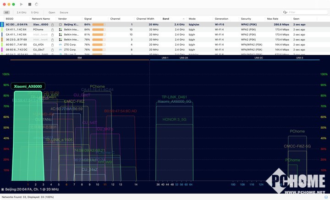Select the Wi-Fi 6 generation cell
Screen dimensions: 330x200
tap(219, 25)
